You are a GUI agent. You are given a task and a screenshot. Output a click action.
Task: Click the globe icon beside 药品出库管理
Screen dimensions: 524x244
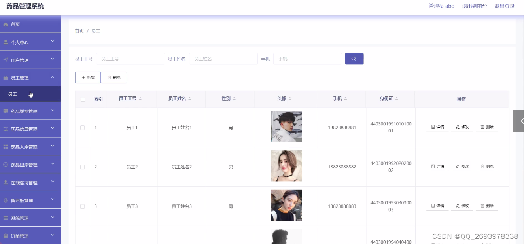6,165
